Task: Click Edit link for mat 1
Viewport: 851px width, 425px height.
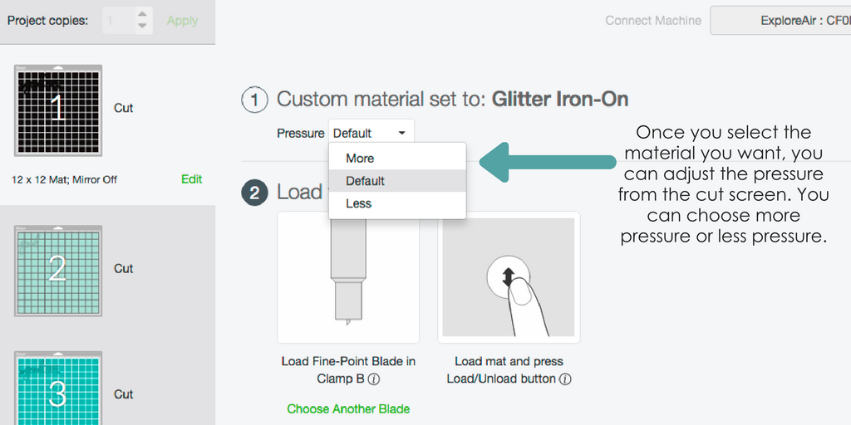Action: [x=192, y=179]
